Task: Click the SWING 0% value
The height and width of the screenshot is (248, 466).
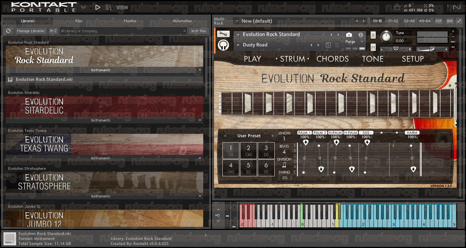Action: click(x=285, y=178)
